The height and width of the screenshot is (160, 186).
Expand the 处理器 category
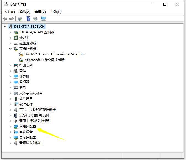pos(10,38)
